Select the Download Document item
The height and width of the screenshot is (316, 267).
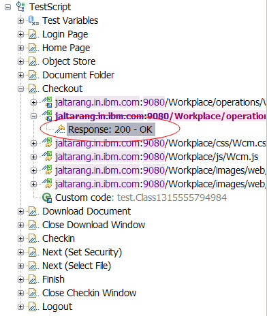pos(87,211)
